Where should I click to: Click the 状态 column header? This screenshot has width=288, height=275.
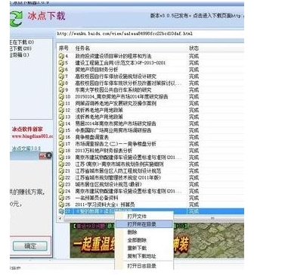(x=194, y=48)
